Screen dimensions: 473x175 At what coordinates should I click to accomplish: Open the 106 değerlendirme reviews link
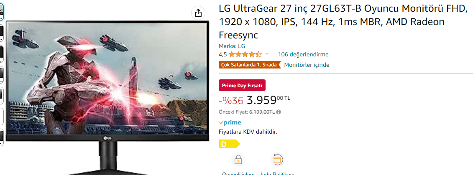pos(303,54)
